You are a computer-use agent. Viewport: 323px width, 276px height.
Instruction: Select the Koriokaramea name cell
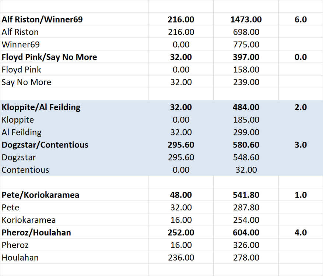29,220
